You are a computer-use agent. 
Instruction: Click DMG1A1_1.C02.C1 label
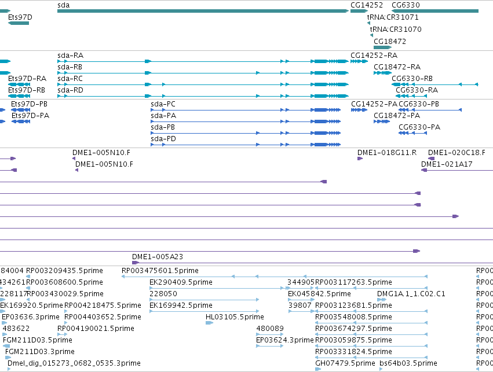411,294
